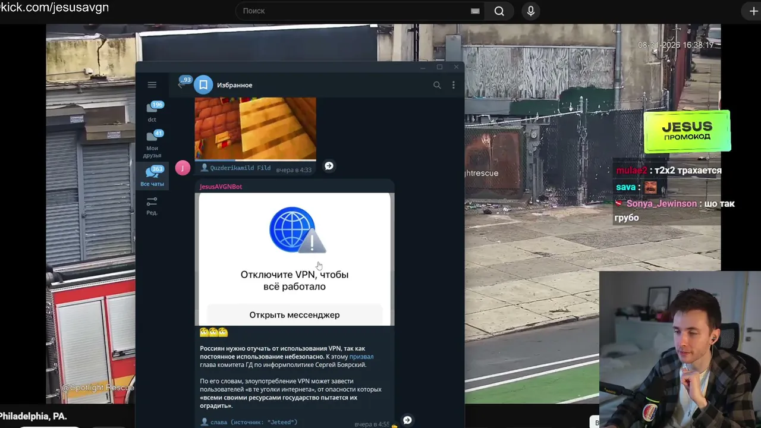761x428 pixels.
Task: Click the слава (источник: "Jeteed") signature
Action: click(254, 422)
